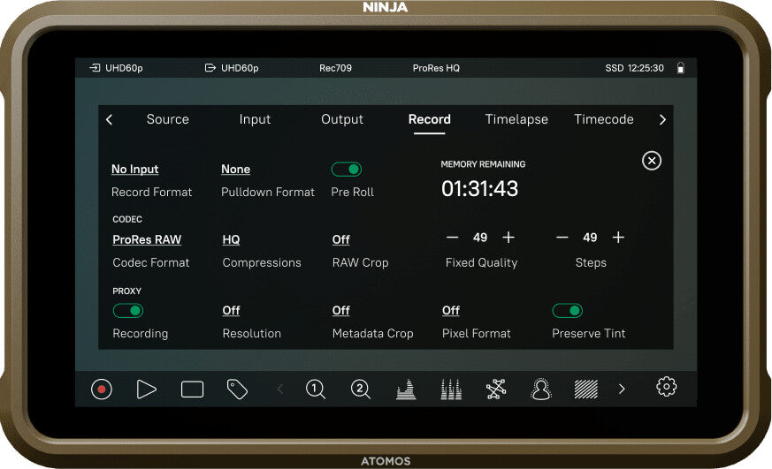Select the 2x zoom magnifier

(361, 390)
